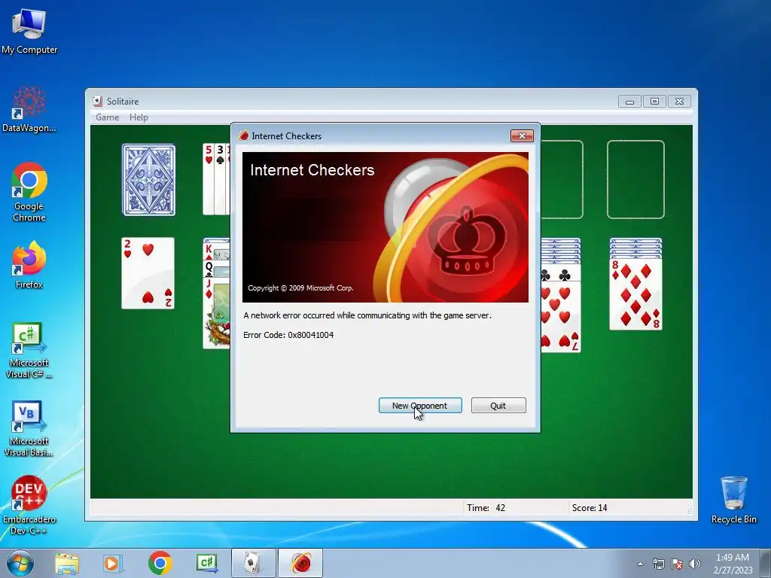This screenshot has height=578, width=771.
Task: Close the Internet Checkers dialog
Action: (522, 135)
